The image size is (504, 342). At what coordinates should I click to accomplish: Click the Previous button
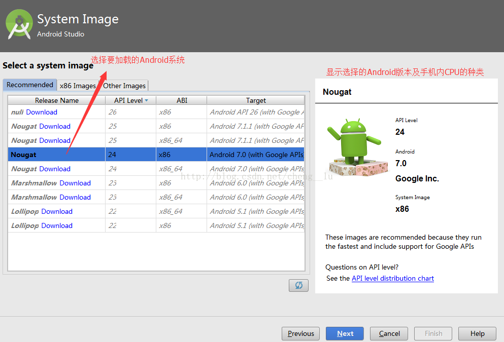300,334
